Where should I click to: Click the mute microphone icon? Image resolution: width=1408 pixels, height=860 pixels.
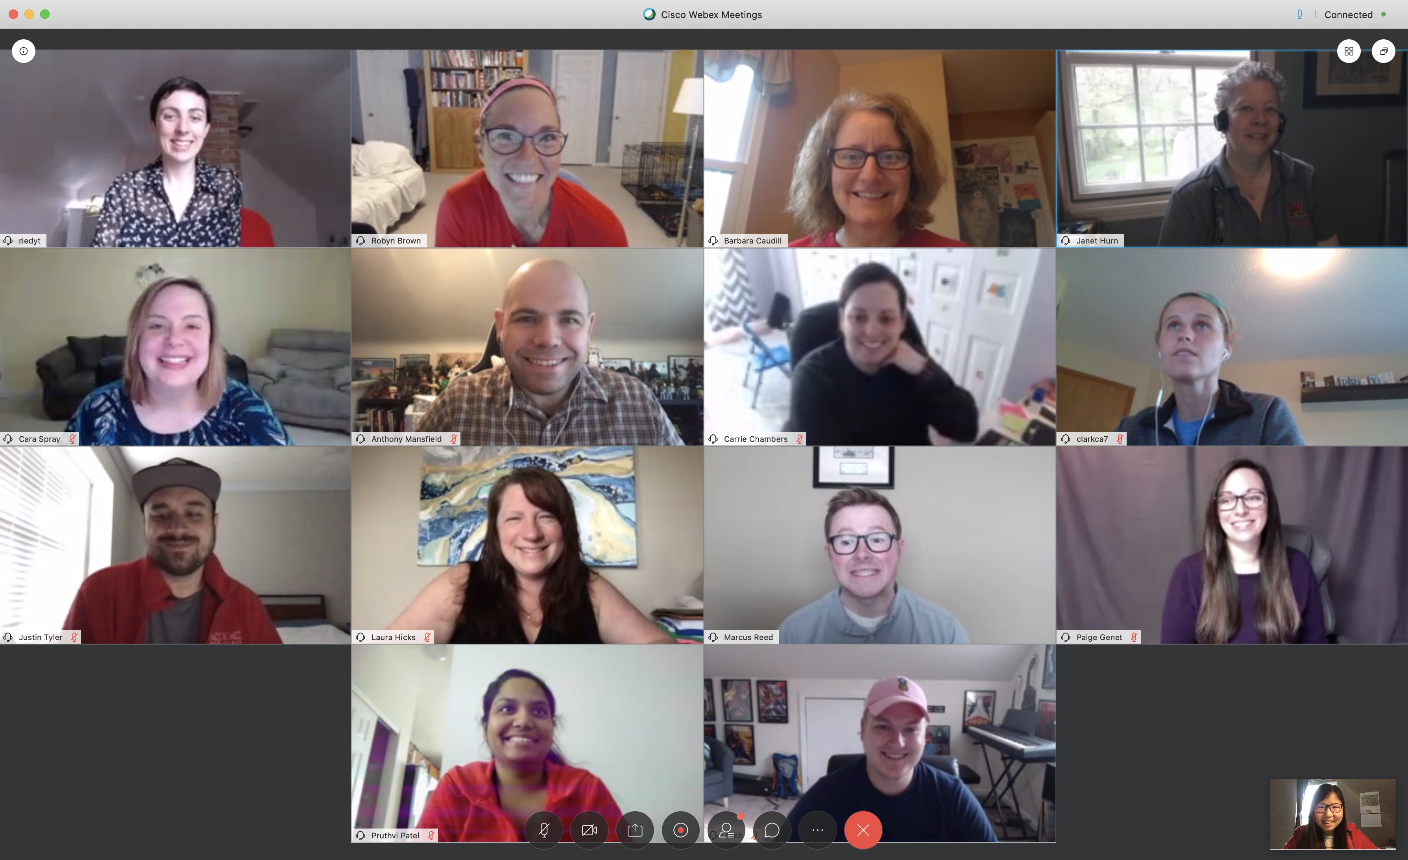(x=545, y=829)
